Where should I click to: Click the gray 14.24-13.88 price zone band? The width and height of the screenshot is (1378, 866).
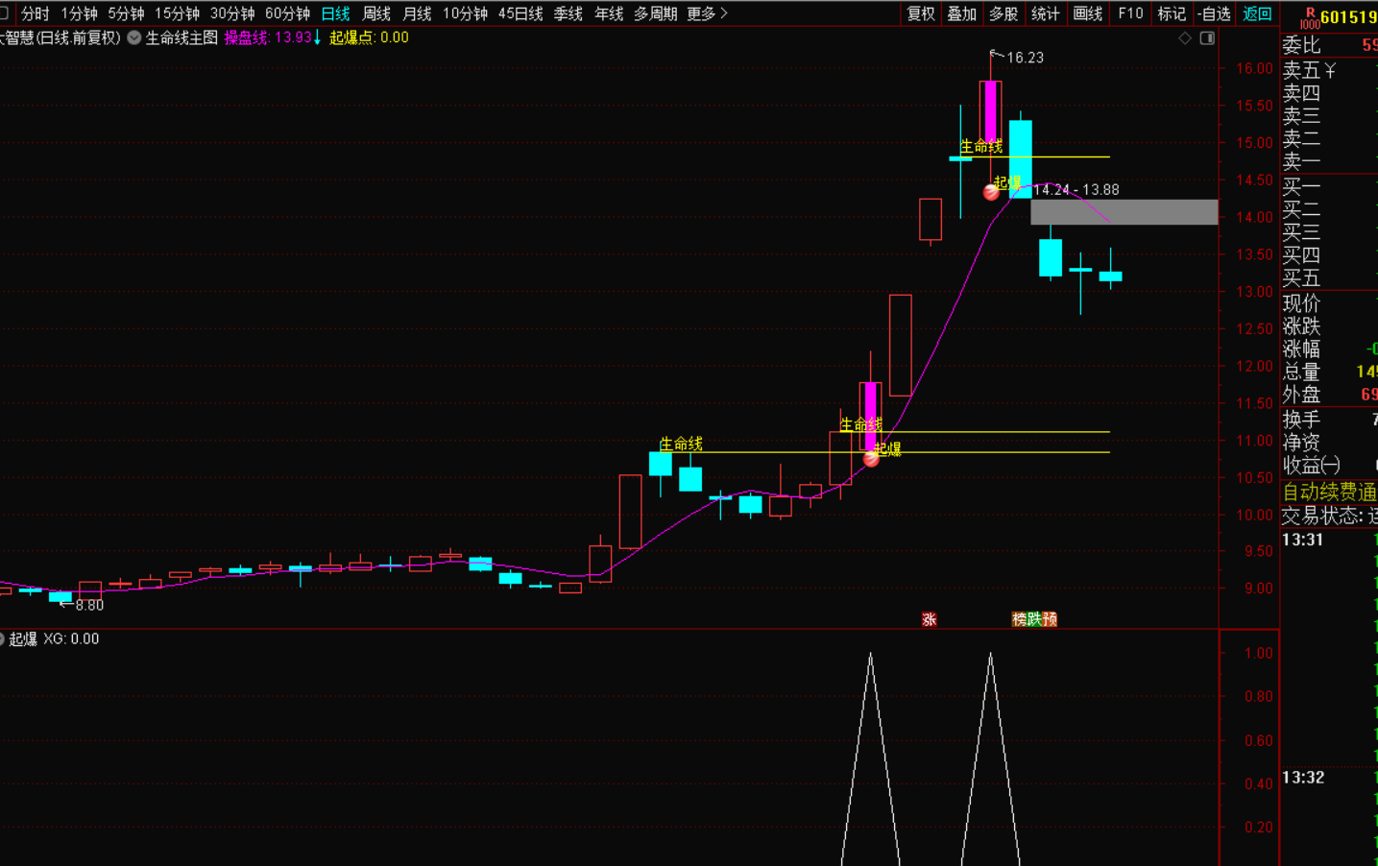[x=1124, y=212]
